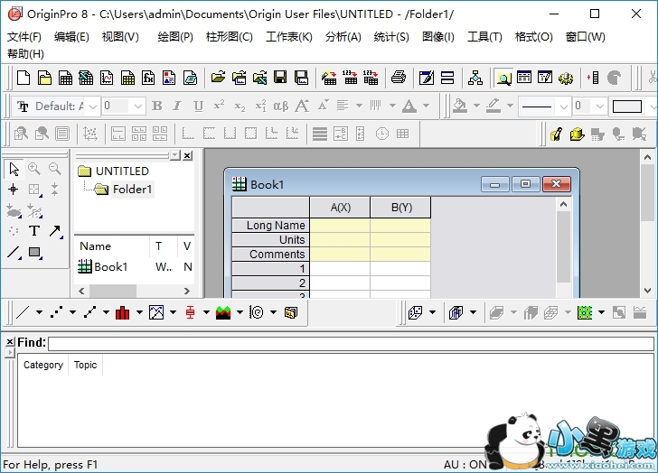
Task: Open the 统计(S) menu
Action: coord(391,37)
